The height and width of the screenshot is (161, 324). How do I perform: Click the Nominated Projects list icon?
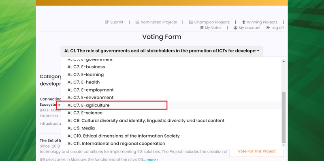point(137,22)
